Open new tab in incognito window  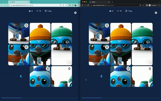(112, 2)
